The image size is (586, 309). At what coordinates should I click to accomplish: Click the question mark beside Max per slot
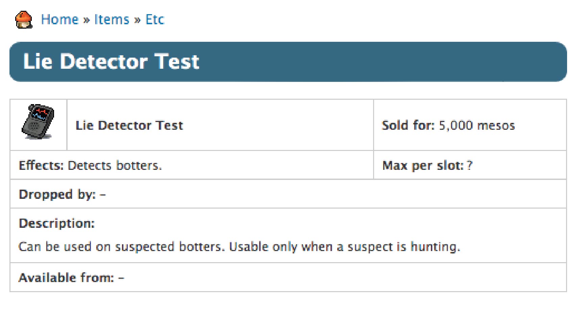pos(469,165)
